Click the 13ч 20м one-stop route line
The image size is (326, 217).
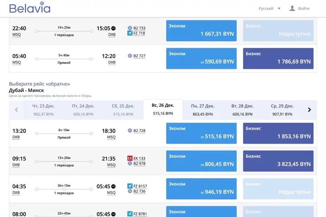(64, 161)
